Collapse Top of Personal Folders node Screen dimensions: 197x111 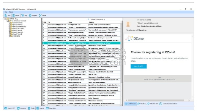coord(6,21)
